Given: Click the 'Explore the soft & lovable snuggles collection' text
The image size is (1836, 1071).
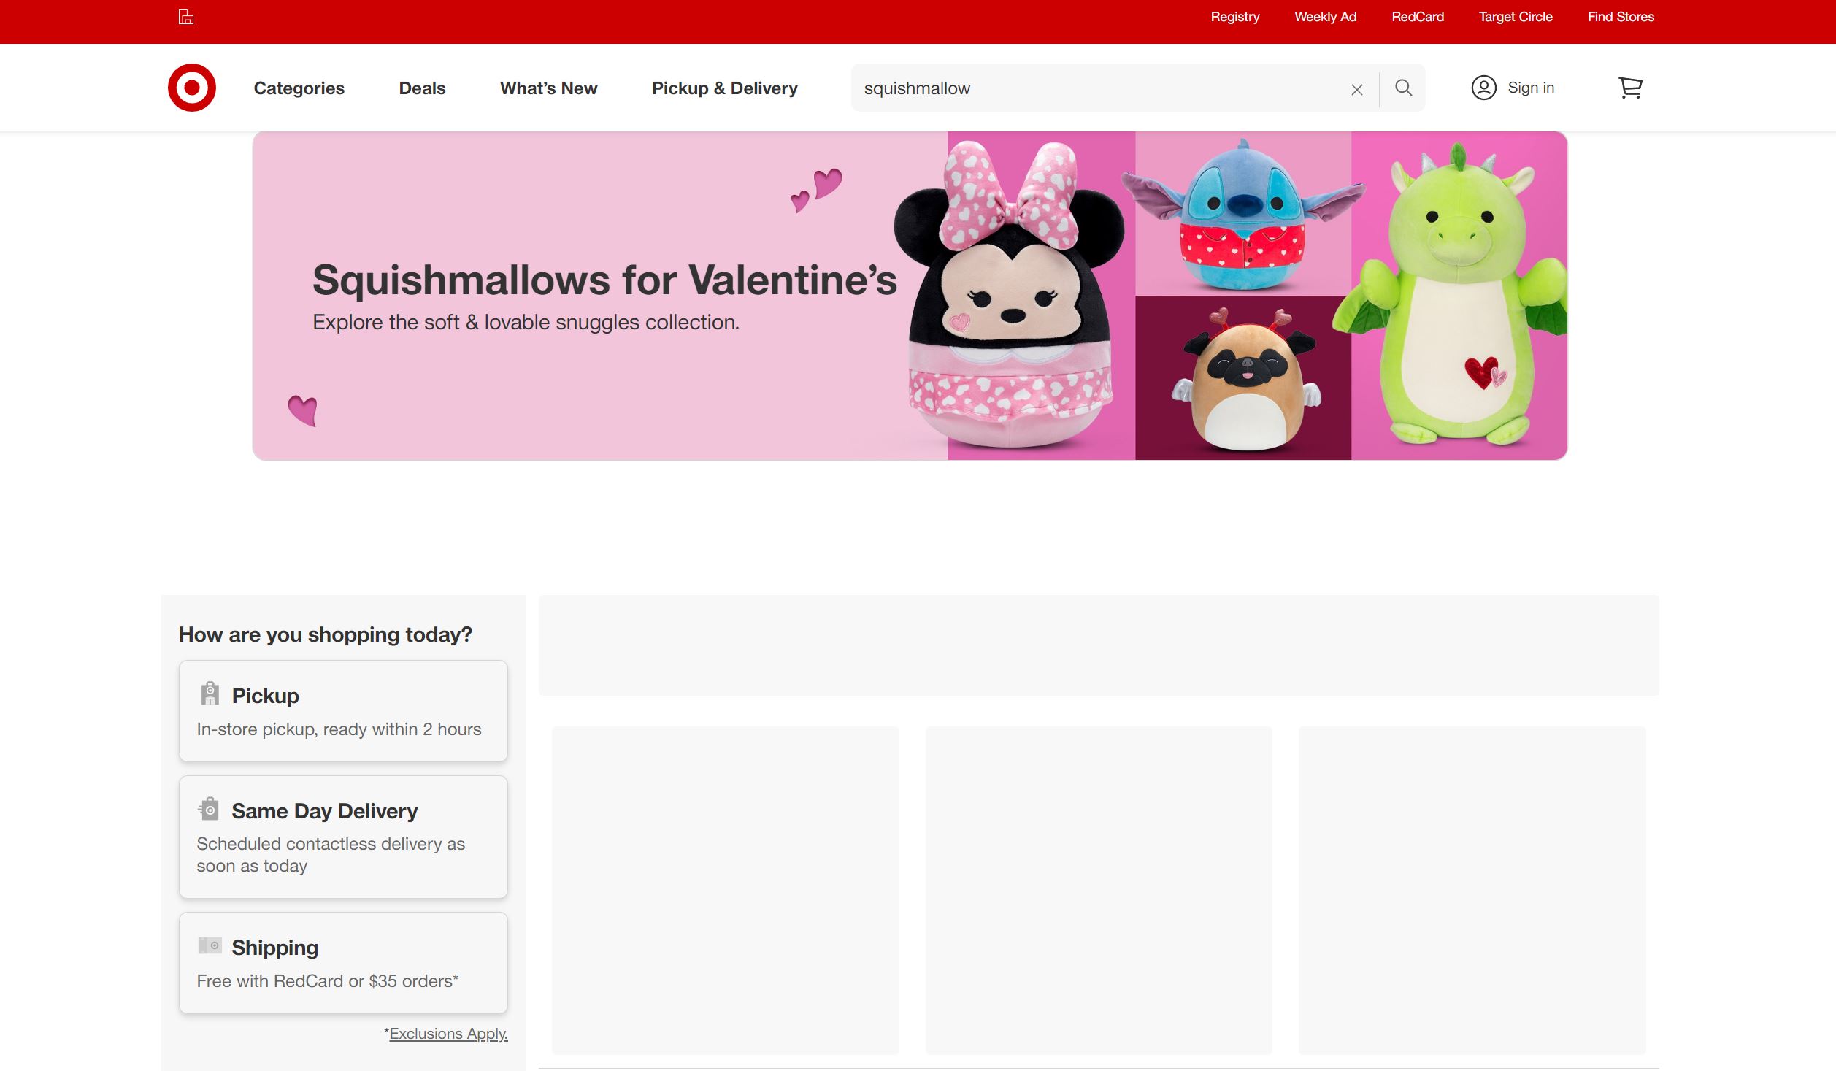Looking at the screenshot, I should point(526,322).
